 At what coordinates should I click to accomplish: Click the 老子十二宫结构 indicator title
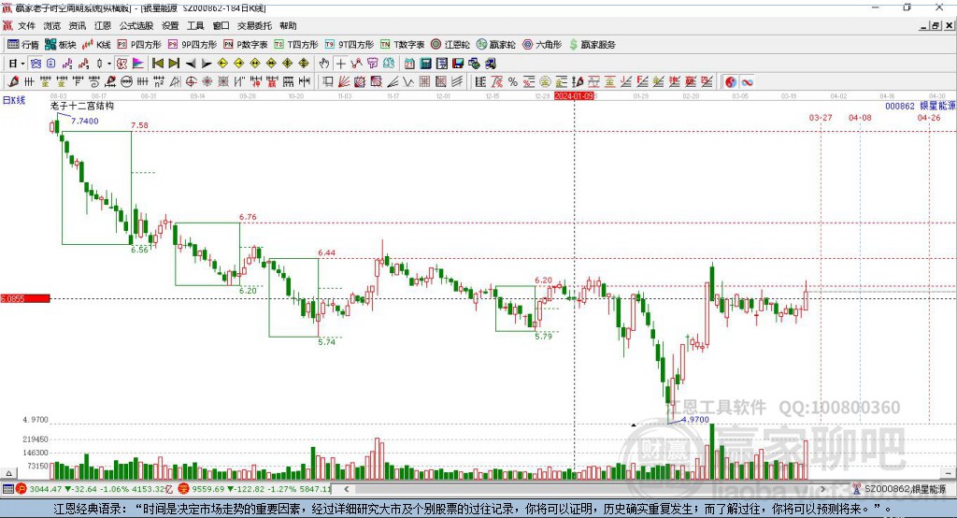pos(82,106)
